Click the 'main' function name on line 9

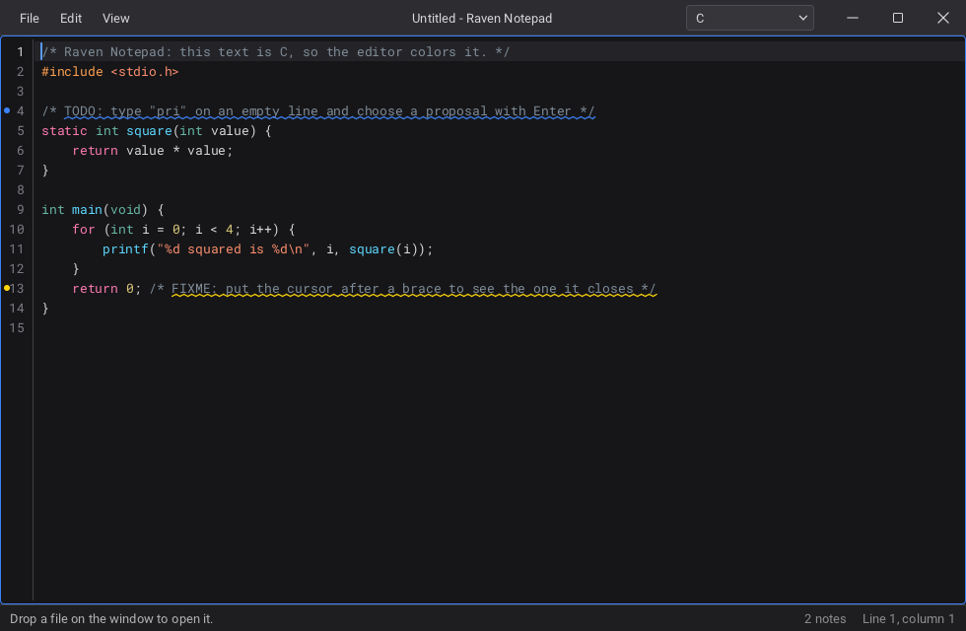tap(87, 209)
